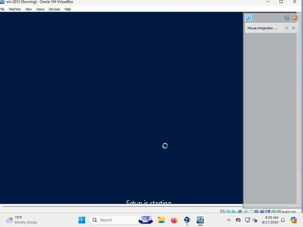Screen dimensions: 303x227
Task: Click the cloud sync tray icon
Action: click(238, 220)
